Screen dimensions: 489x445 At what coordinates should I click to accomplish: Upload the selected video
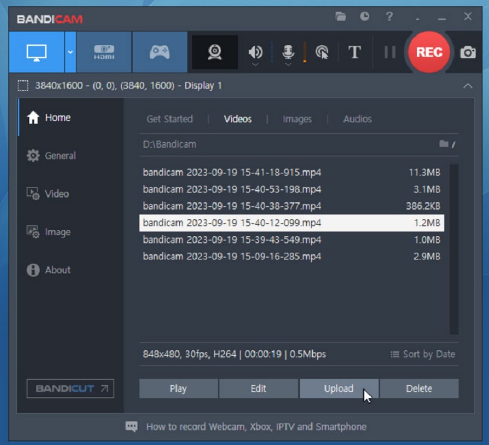click(339, 389)
